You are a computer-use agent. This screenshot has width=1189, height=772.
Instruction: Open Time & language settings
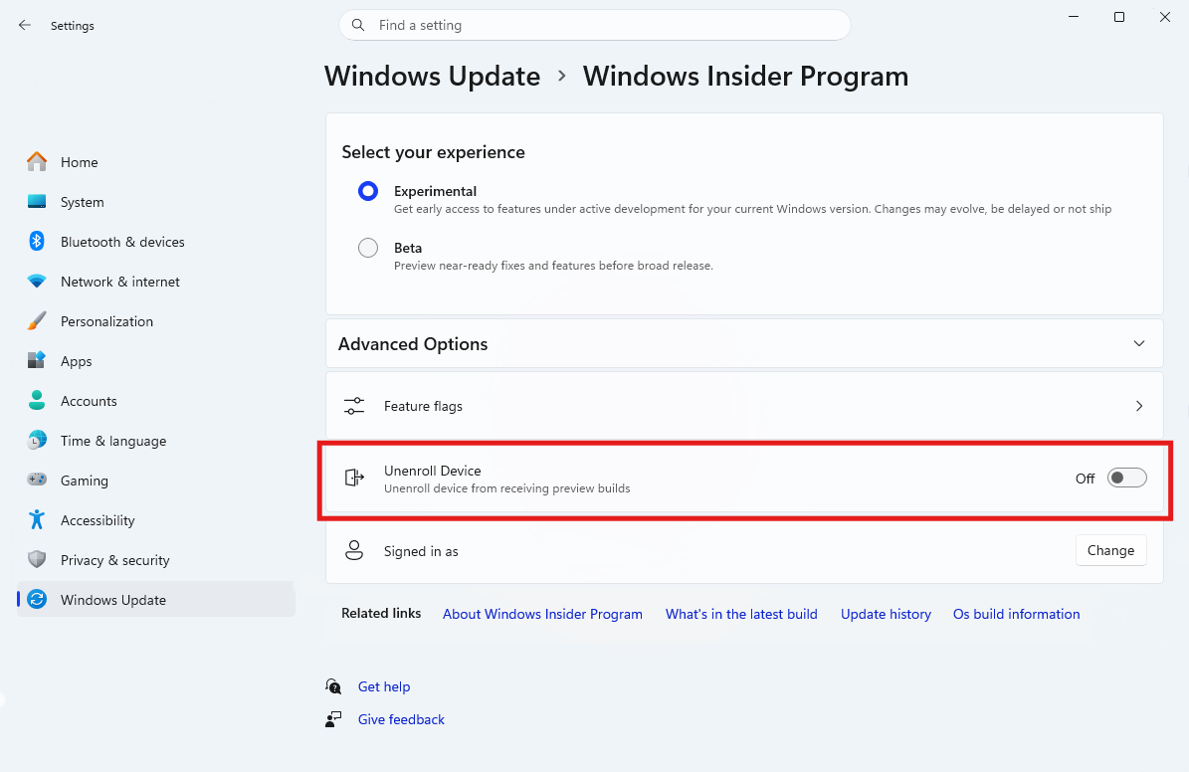[155, 441]
